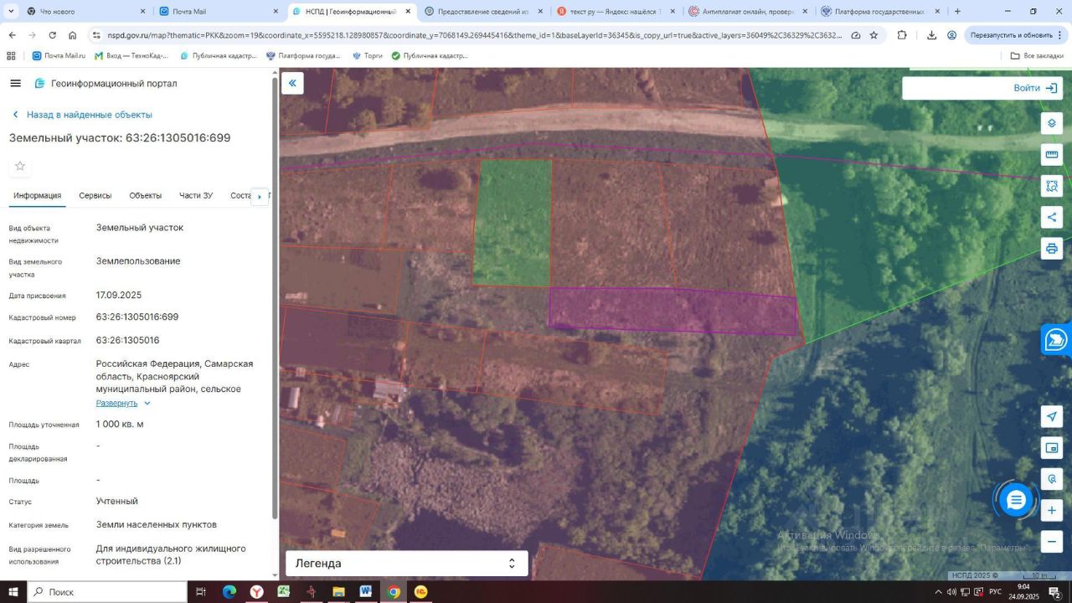This screenshot has height=603, width=1072.
Task: Open the hamburger main menu
Action: [15, 83]
